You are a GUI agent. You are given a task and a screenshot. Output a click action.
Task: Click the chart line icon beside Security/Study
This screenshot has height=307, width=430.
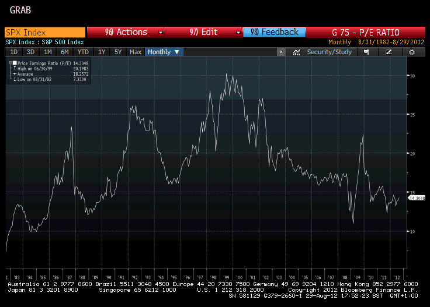click(x=296, y=52)
